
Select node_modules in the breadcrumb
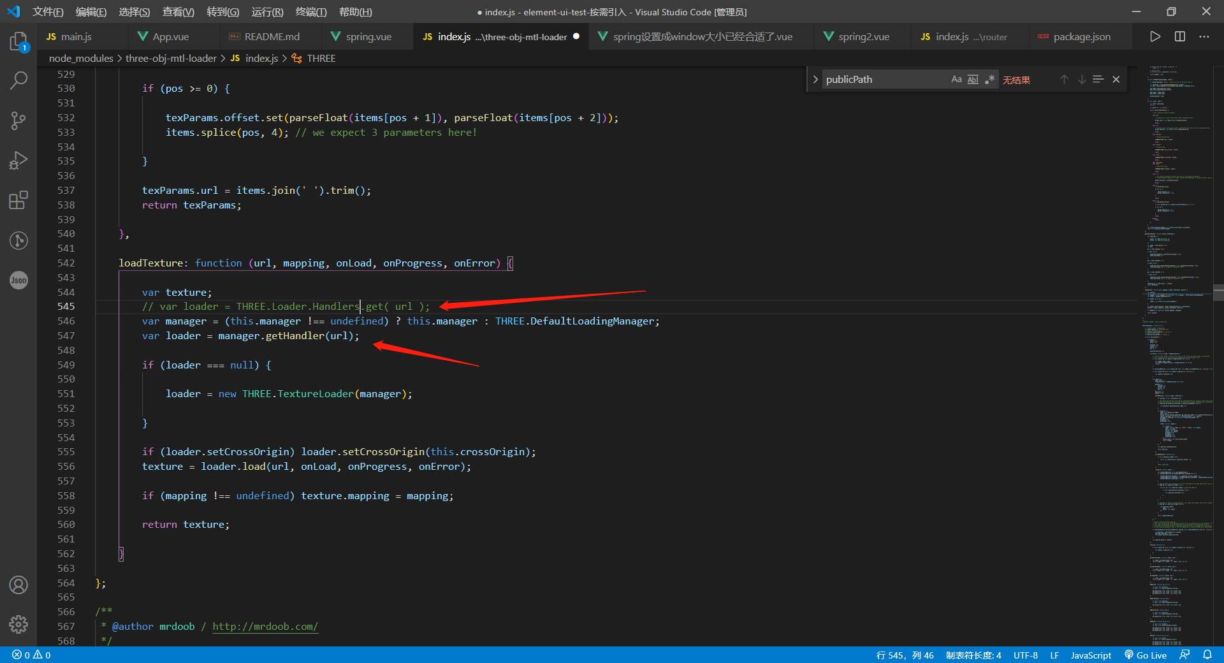[81, 59]
